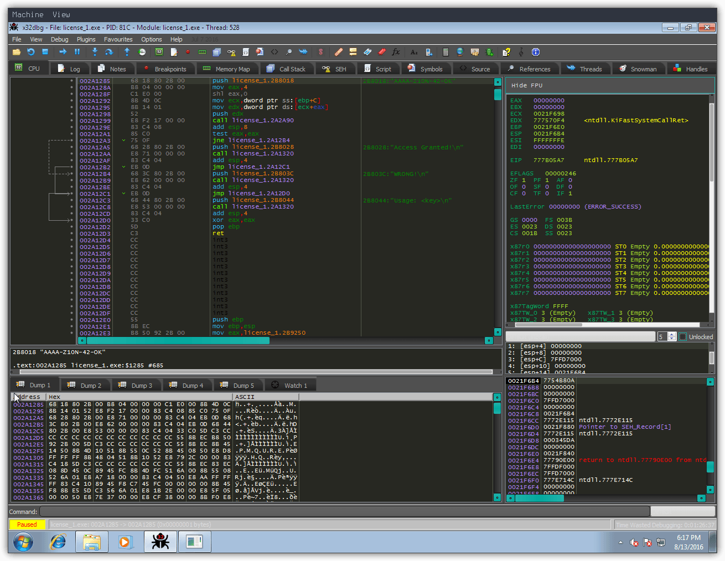This screenshot has height=561, width=725.
Task: Step over the next instruction
Action: (x=109, y=52)
